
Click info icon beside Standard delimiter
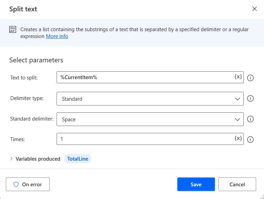coord(250,119)
